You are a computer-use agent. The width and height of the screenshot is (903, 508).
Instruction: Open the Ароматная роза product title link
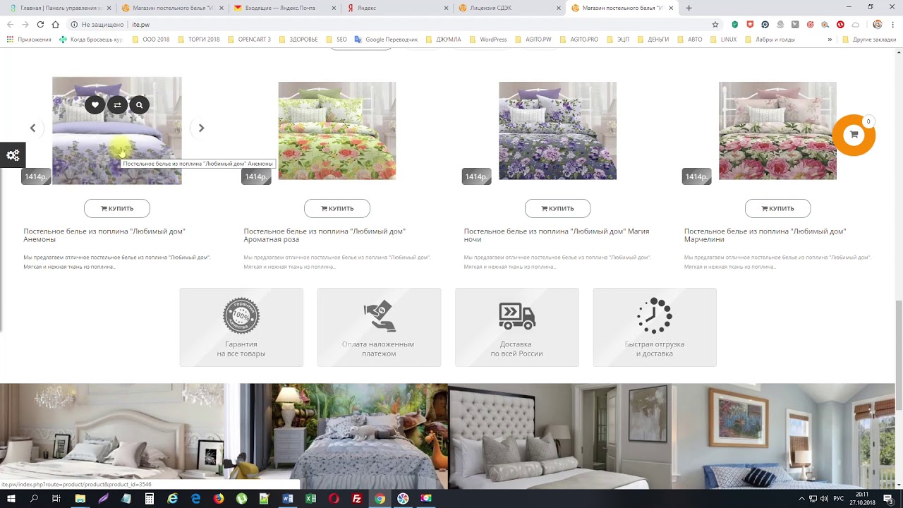(x=325, y=235)
